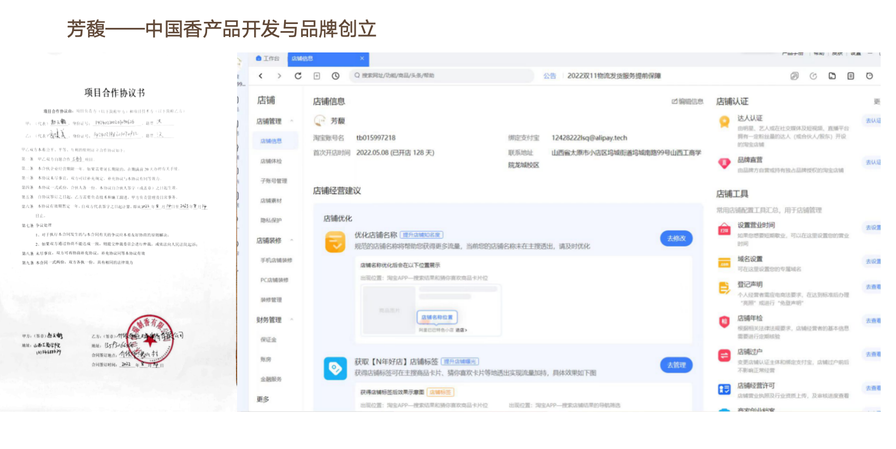This screenshot has height=449, width=896.
Task: Click the 工作台 home icon
Action: pos(259,58)
